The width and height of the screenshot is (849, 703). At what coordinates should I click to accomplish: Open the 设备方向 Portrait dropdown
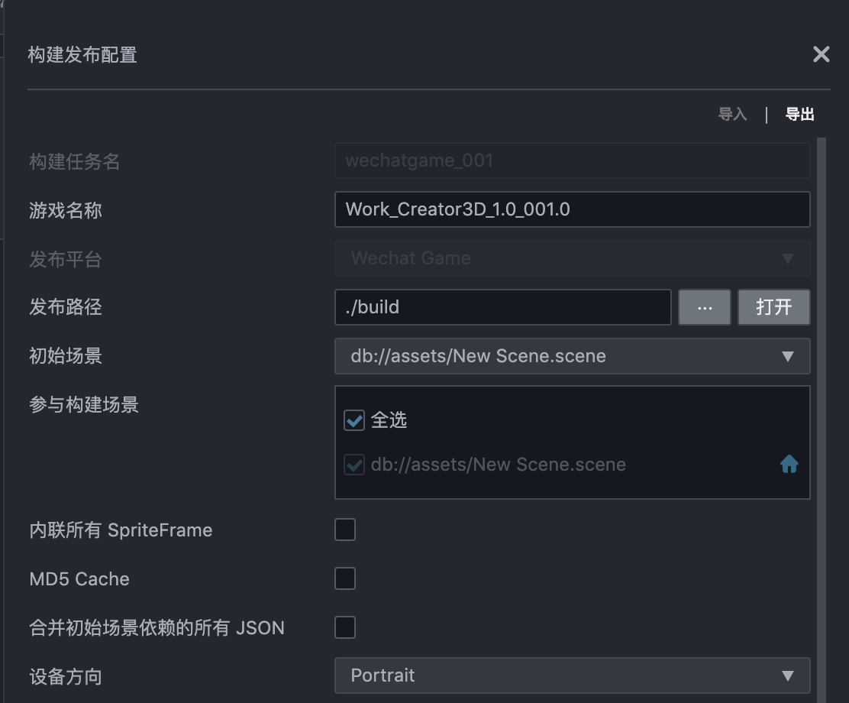571,675
